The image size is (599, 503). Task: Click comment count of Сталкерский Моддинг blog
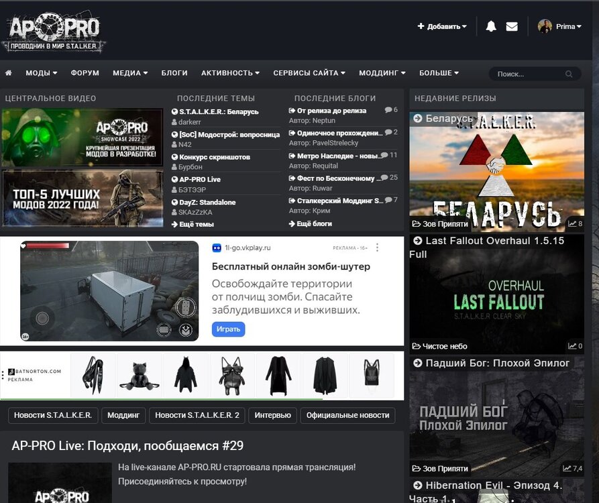391,200
